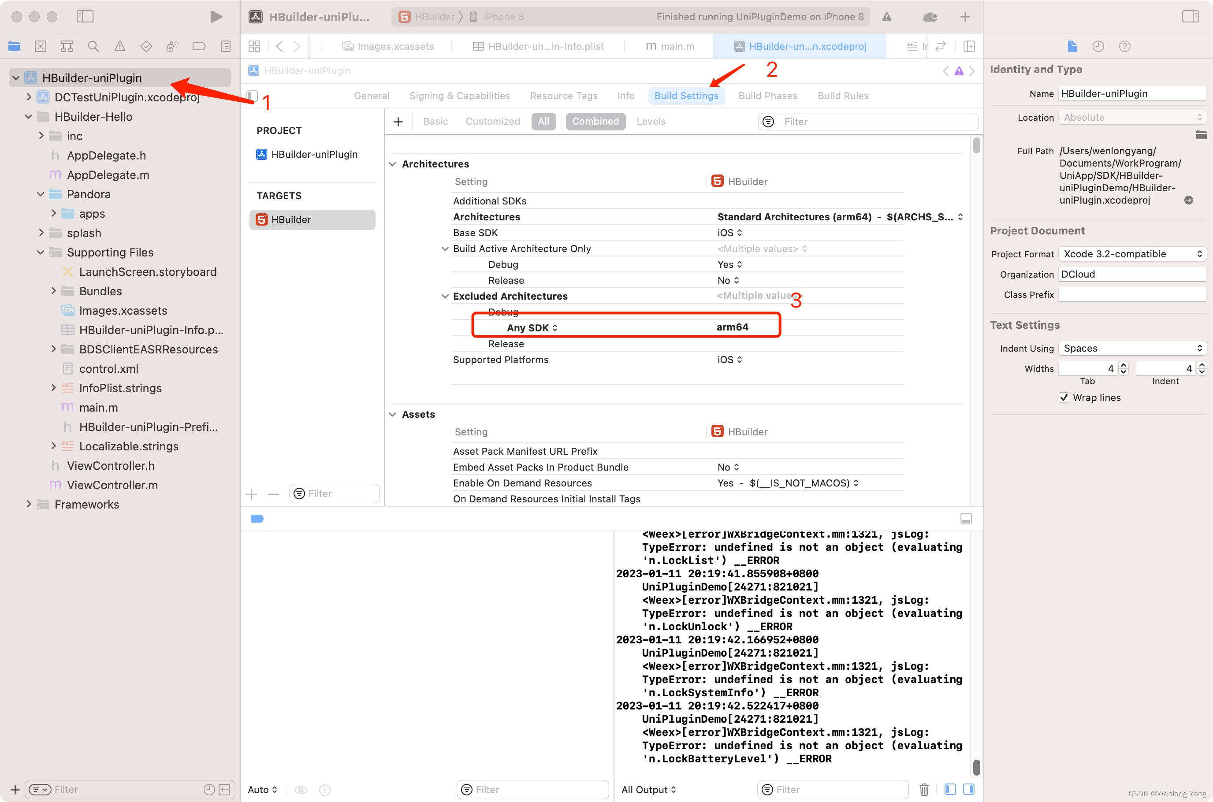Select the Levels view button
Image resolution: width=1213 pixels, height=802 pixels.
point(651,121)
